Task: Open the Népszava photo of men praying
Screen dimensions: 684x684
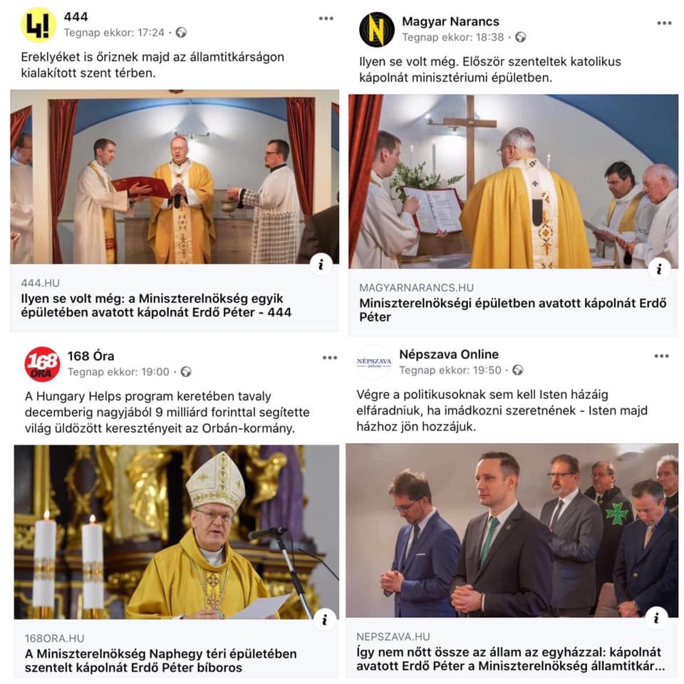Action: point(512,530)
